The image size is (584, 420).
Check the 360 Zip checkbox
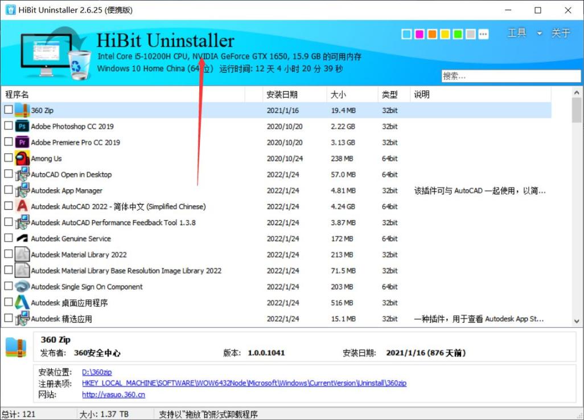[x=8, y=109]
